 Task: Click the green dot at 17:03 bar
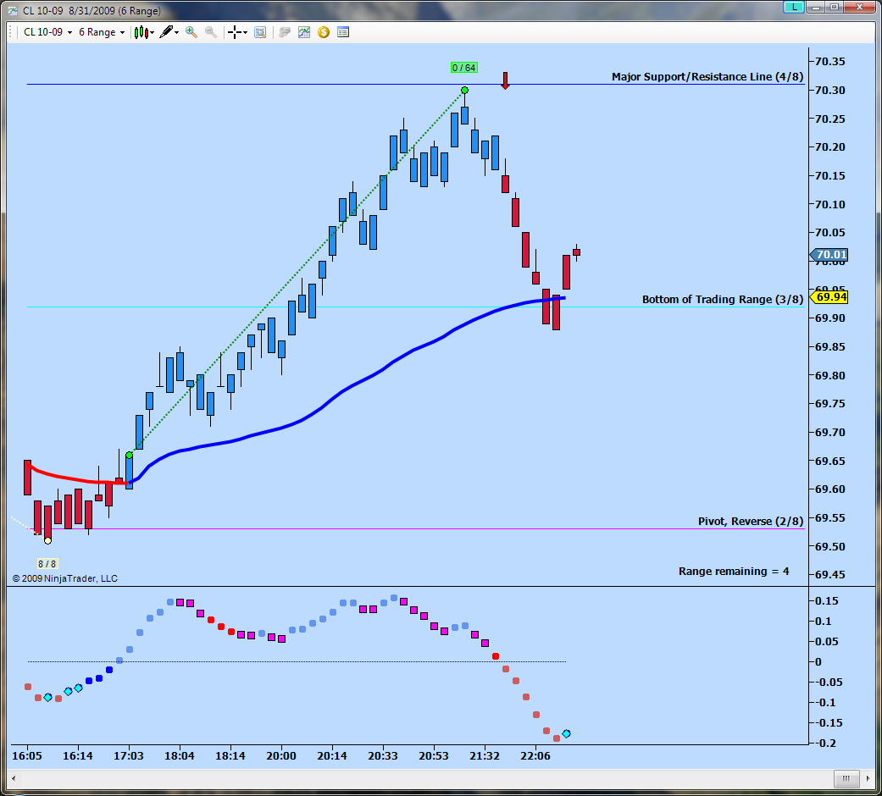[x=130, y=456]
